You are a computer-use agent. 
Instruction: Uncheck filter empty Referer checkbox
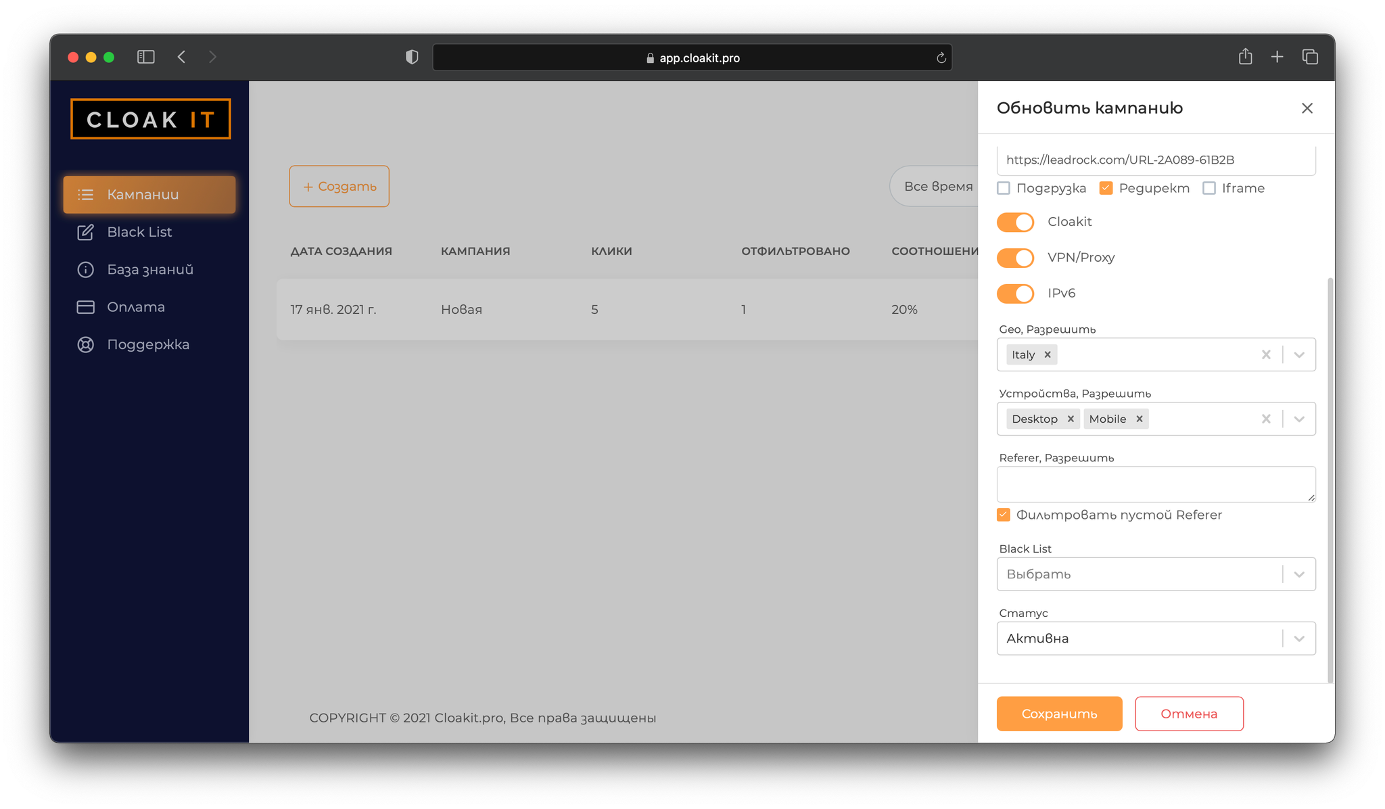pyautogui.click(x=1004, y=515)
